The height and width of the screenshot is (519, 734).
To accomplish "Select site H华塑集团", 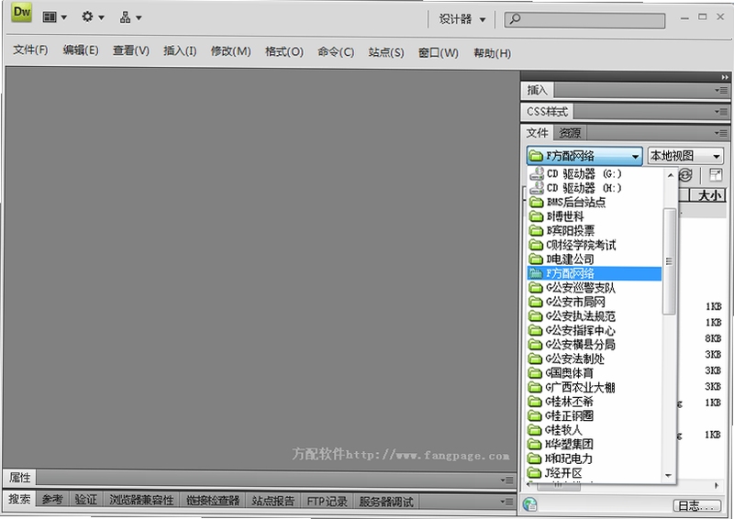I will (x=595, y=444).
